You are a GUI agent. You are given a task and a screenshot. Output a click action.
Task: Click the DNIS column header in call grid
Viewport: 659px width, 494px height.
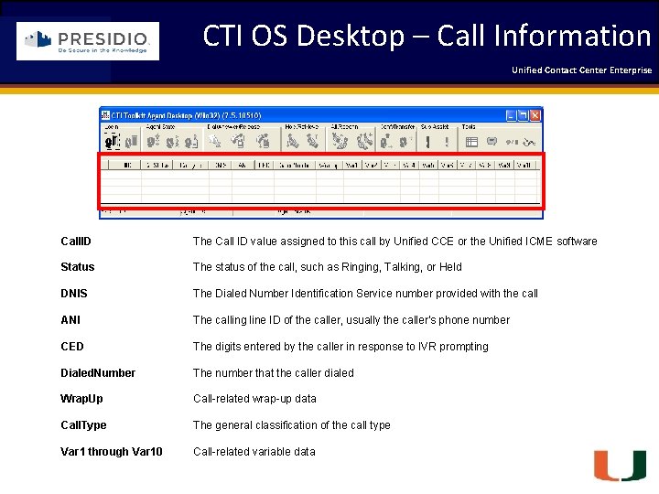[220, 165]
